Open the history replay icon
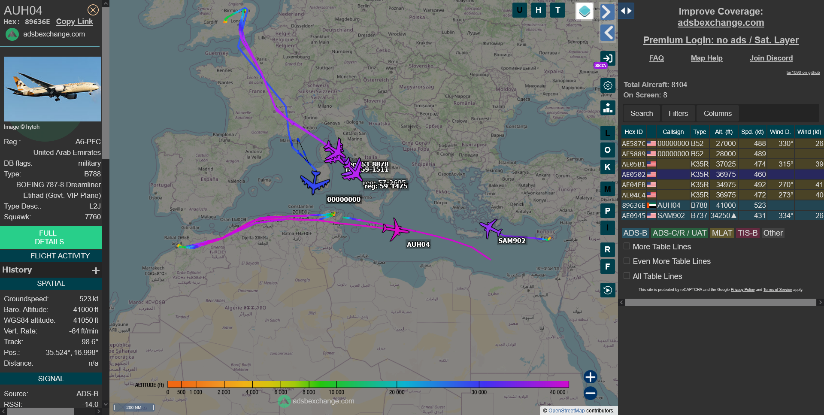824x415 pixels. pyautogui.click(x=608, y=290)
